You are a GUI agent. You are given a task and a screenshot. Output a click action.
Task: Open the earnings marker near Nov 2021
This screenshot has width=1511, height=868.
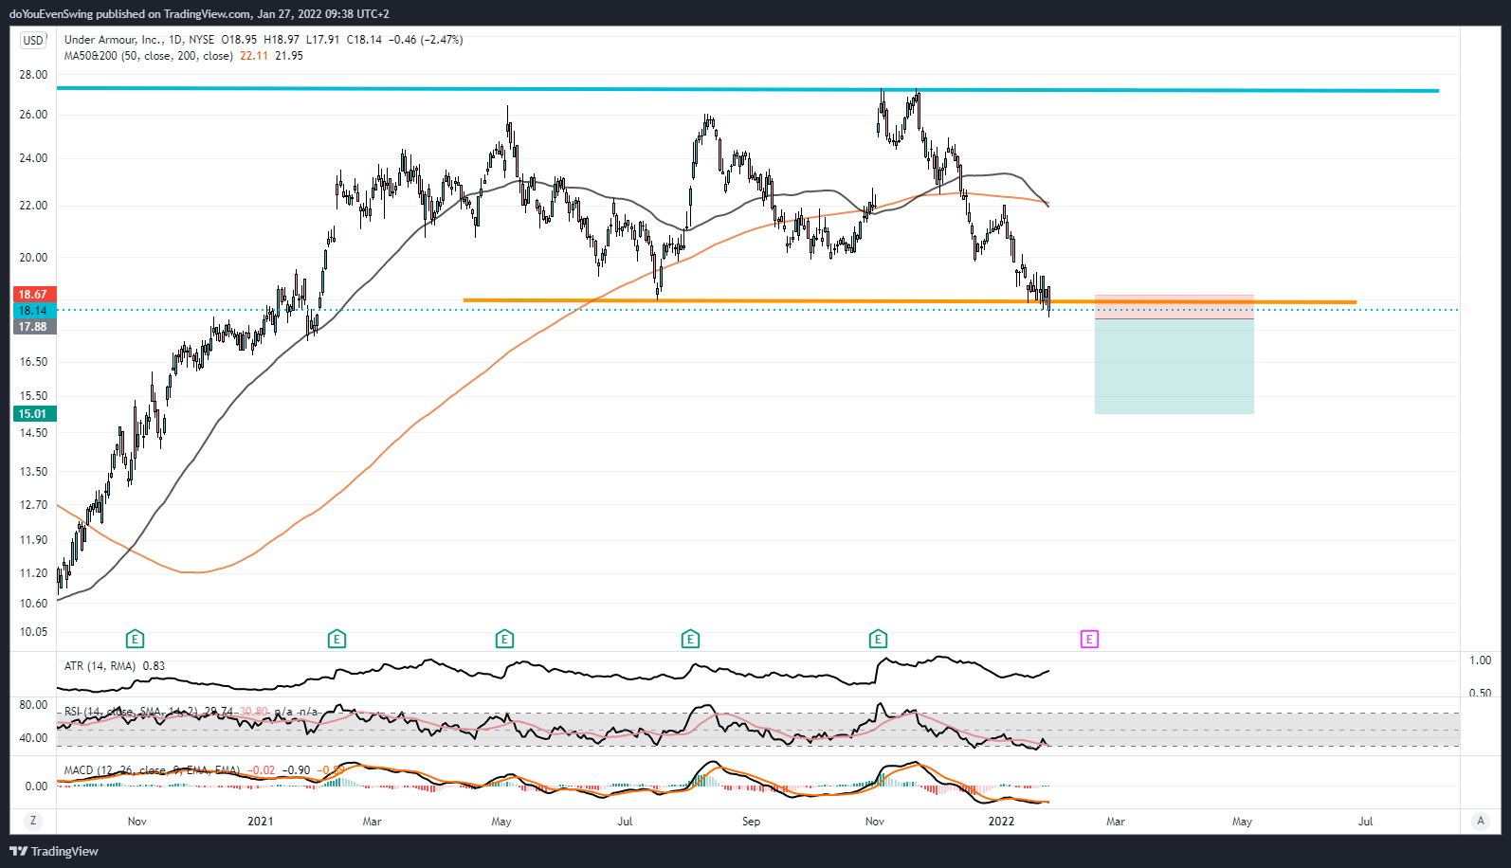[x=878, y=640]
